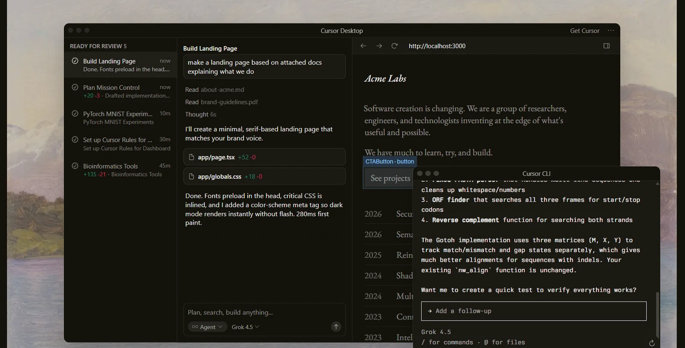Click check-circle icon of Set up Cursor Rules

point(75,139)
